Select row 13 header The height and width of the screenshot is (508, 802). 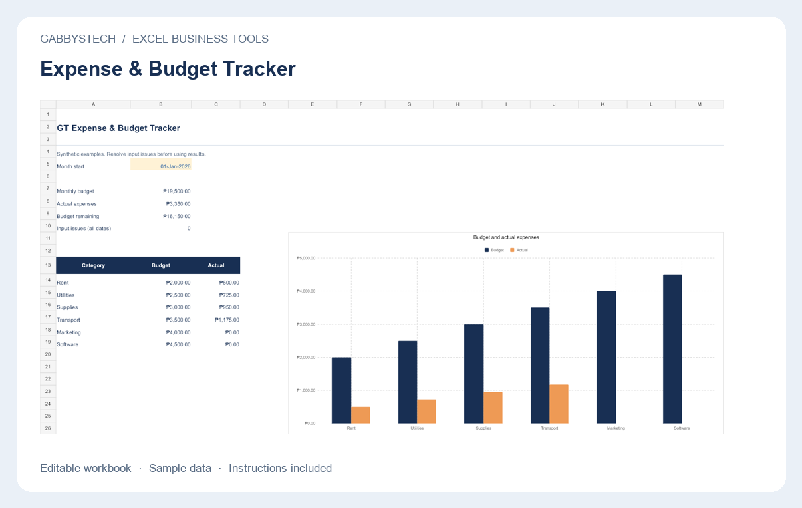[48, 265]
